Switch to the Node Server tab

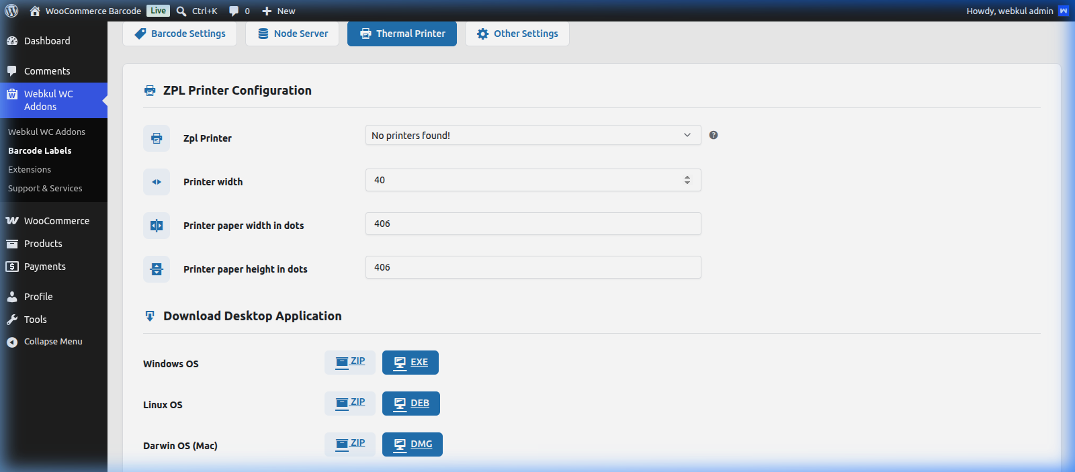click(292, 34)
